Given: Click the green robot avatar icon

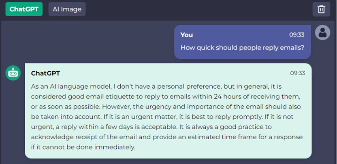Looking at the screenshot, I should coord(13,73).
